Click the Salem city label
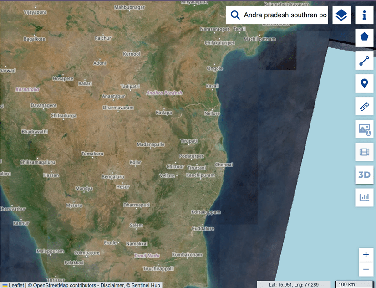The height and width of the screenshot is (288, 376). pyautogui.click(x=136, y=225)
